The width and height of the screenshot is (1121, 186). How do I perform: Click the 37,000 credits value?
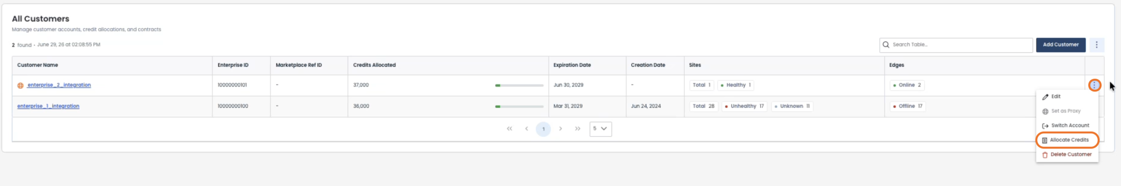[361, 85]
